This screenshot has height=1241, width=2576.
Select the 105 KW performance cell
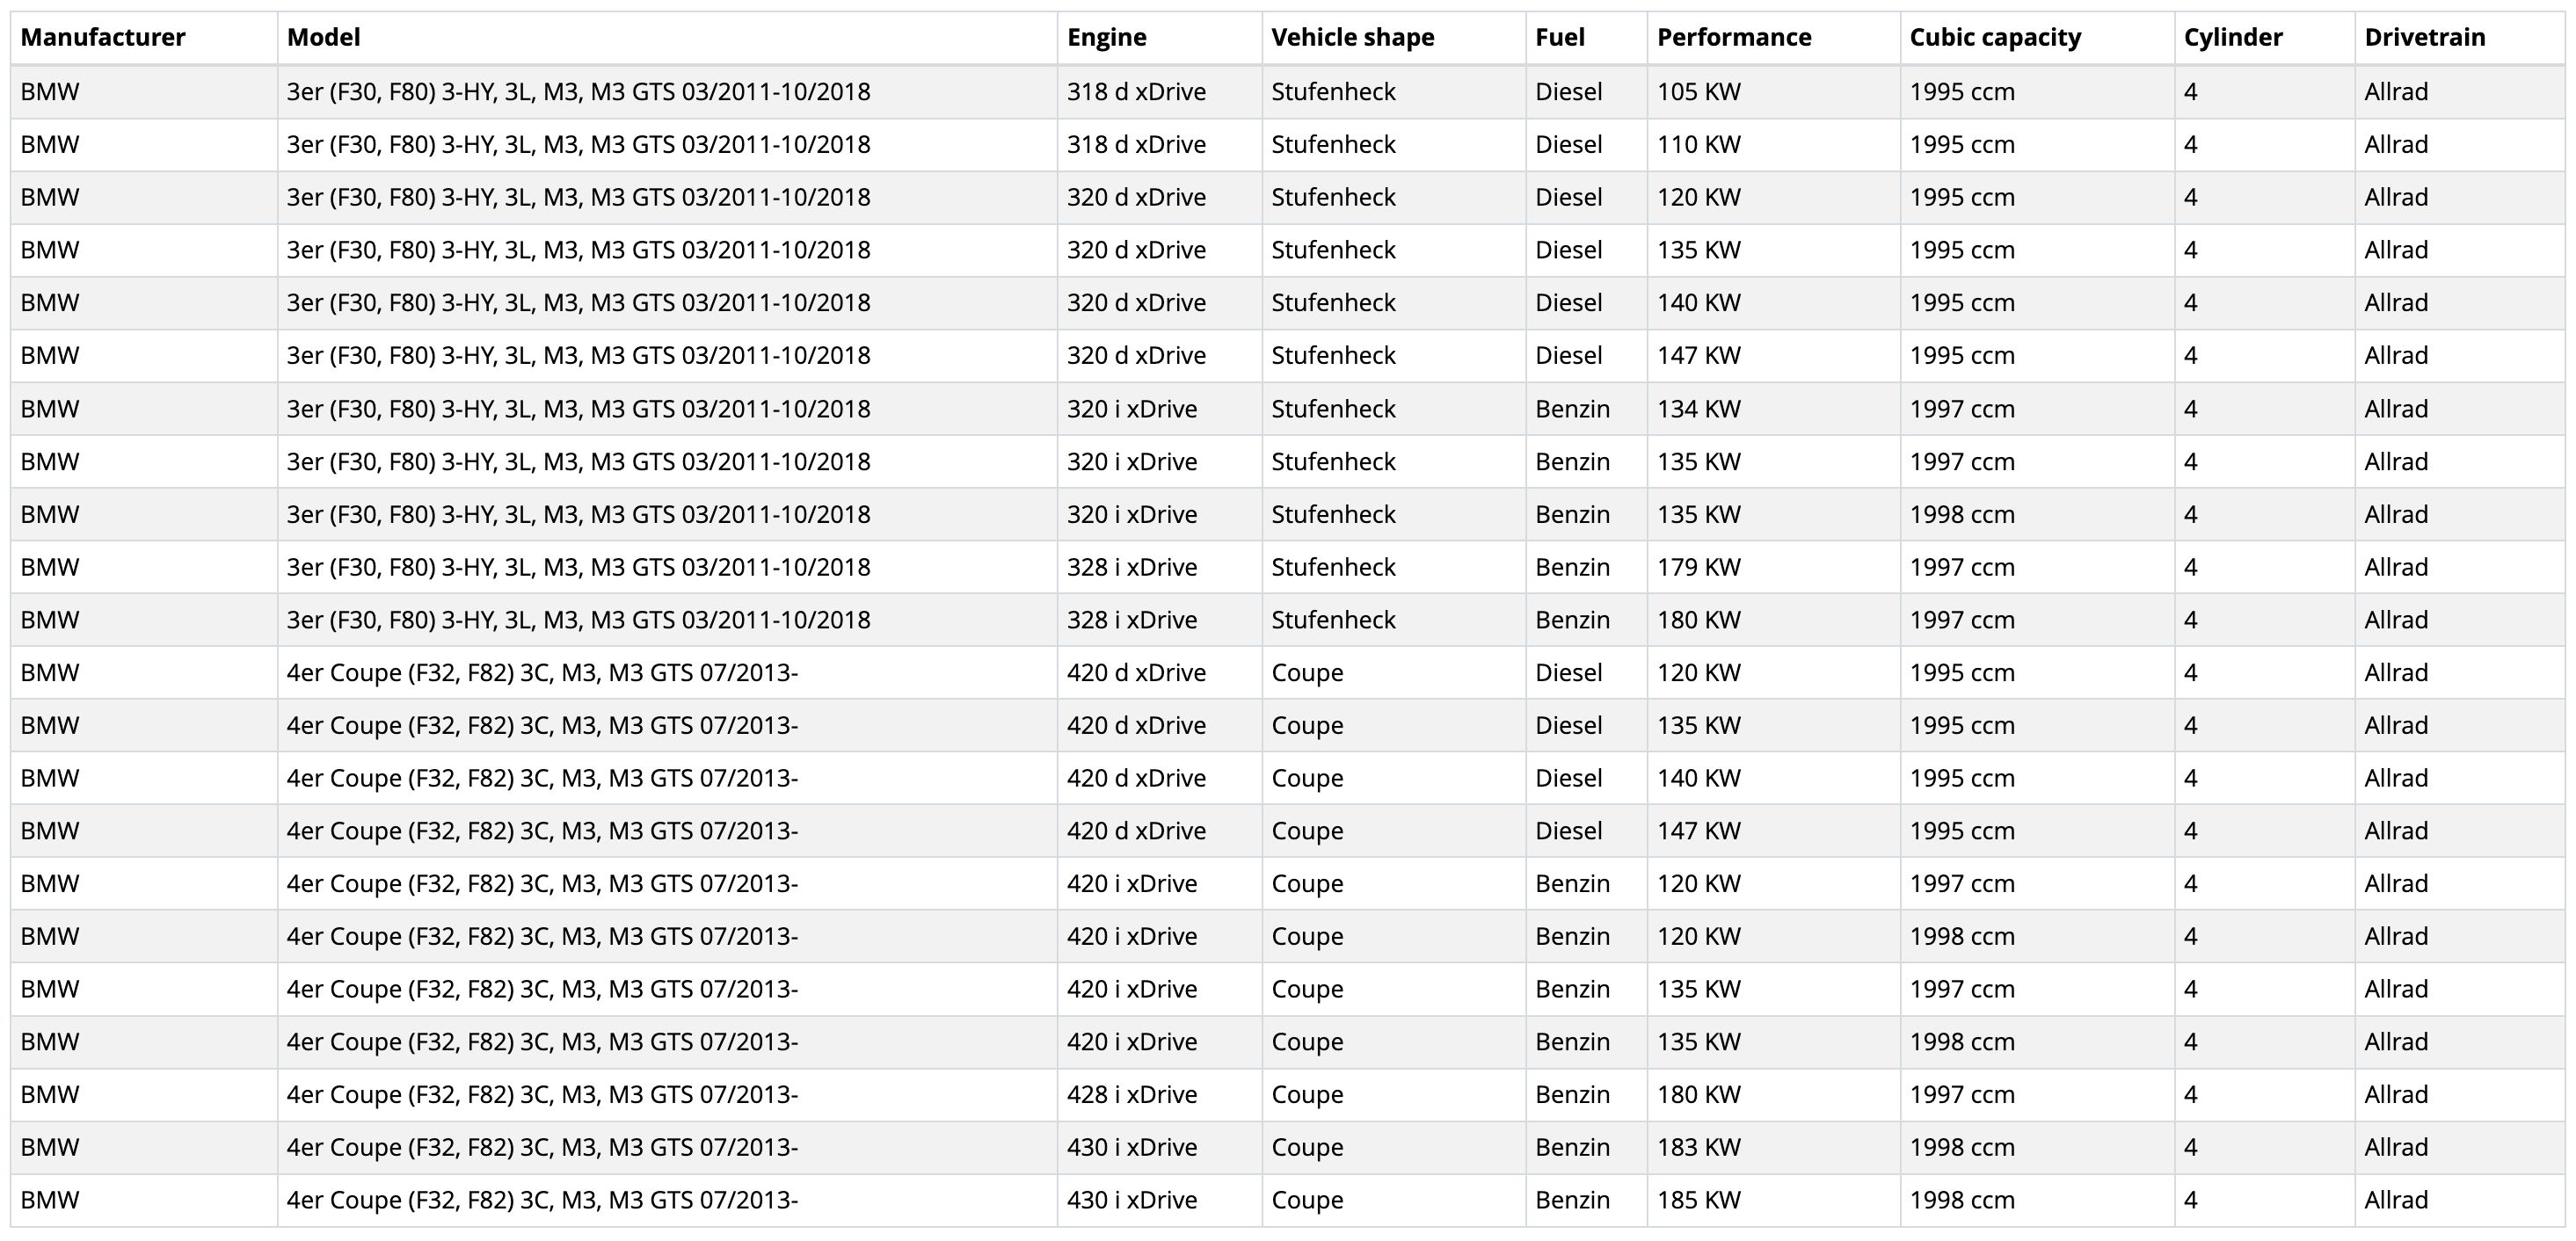point(1698,92)
